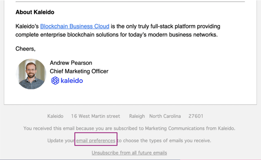Screen dimensions: 261x160
Task: Click the kaleido wordmark in signature
Action: point(72,80)
